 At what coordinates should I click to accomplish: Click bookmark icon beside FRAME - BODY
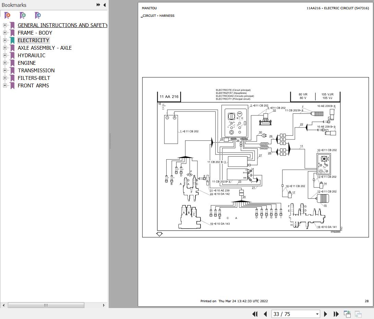[12, 33]
